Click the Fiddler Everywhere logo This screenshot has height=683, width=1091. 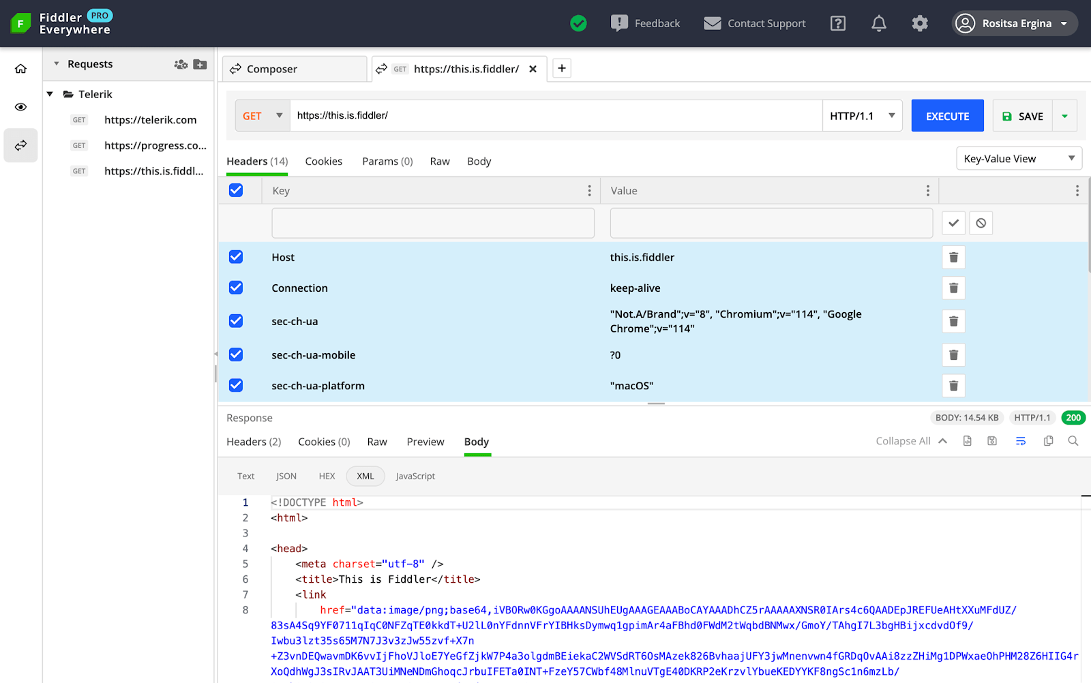click(x=61, y=23)
